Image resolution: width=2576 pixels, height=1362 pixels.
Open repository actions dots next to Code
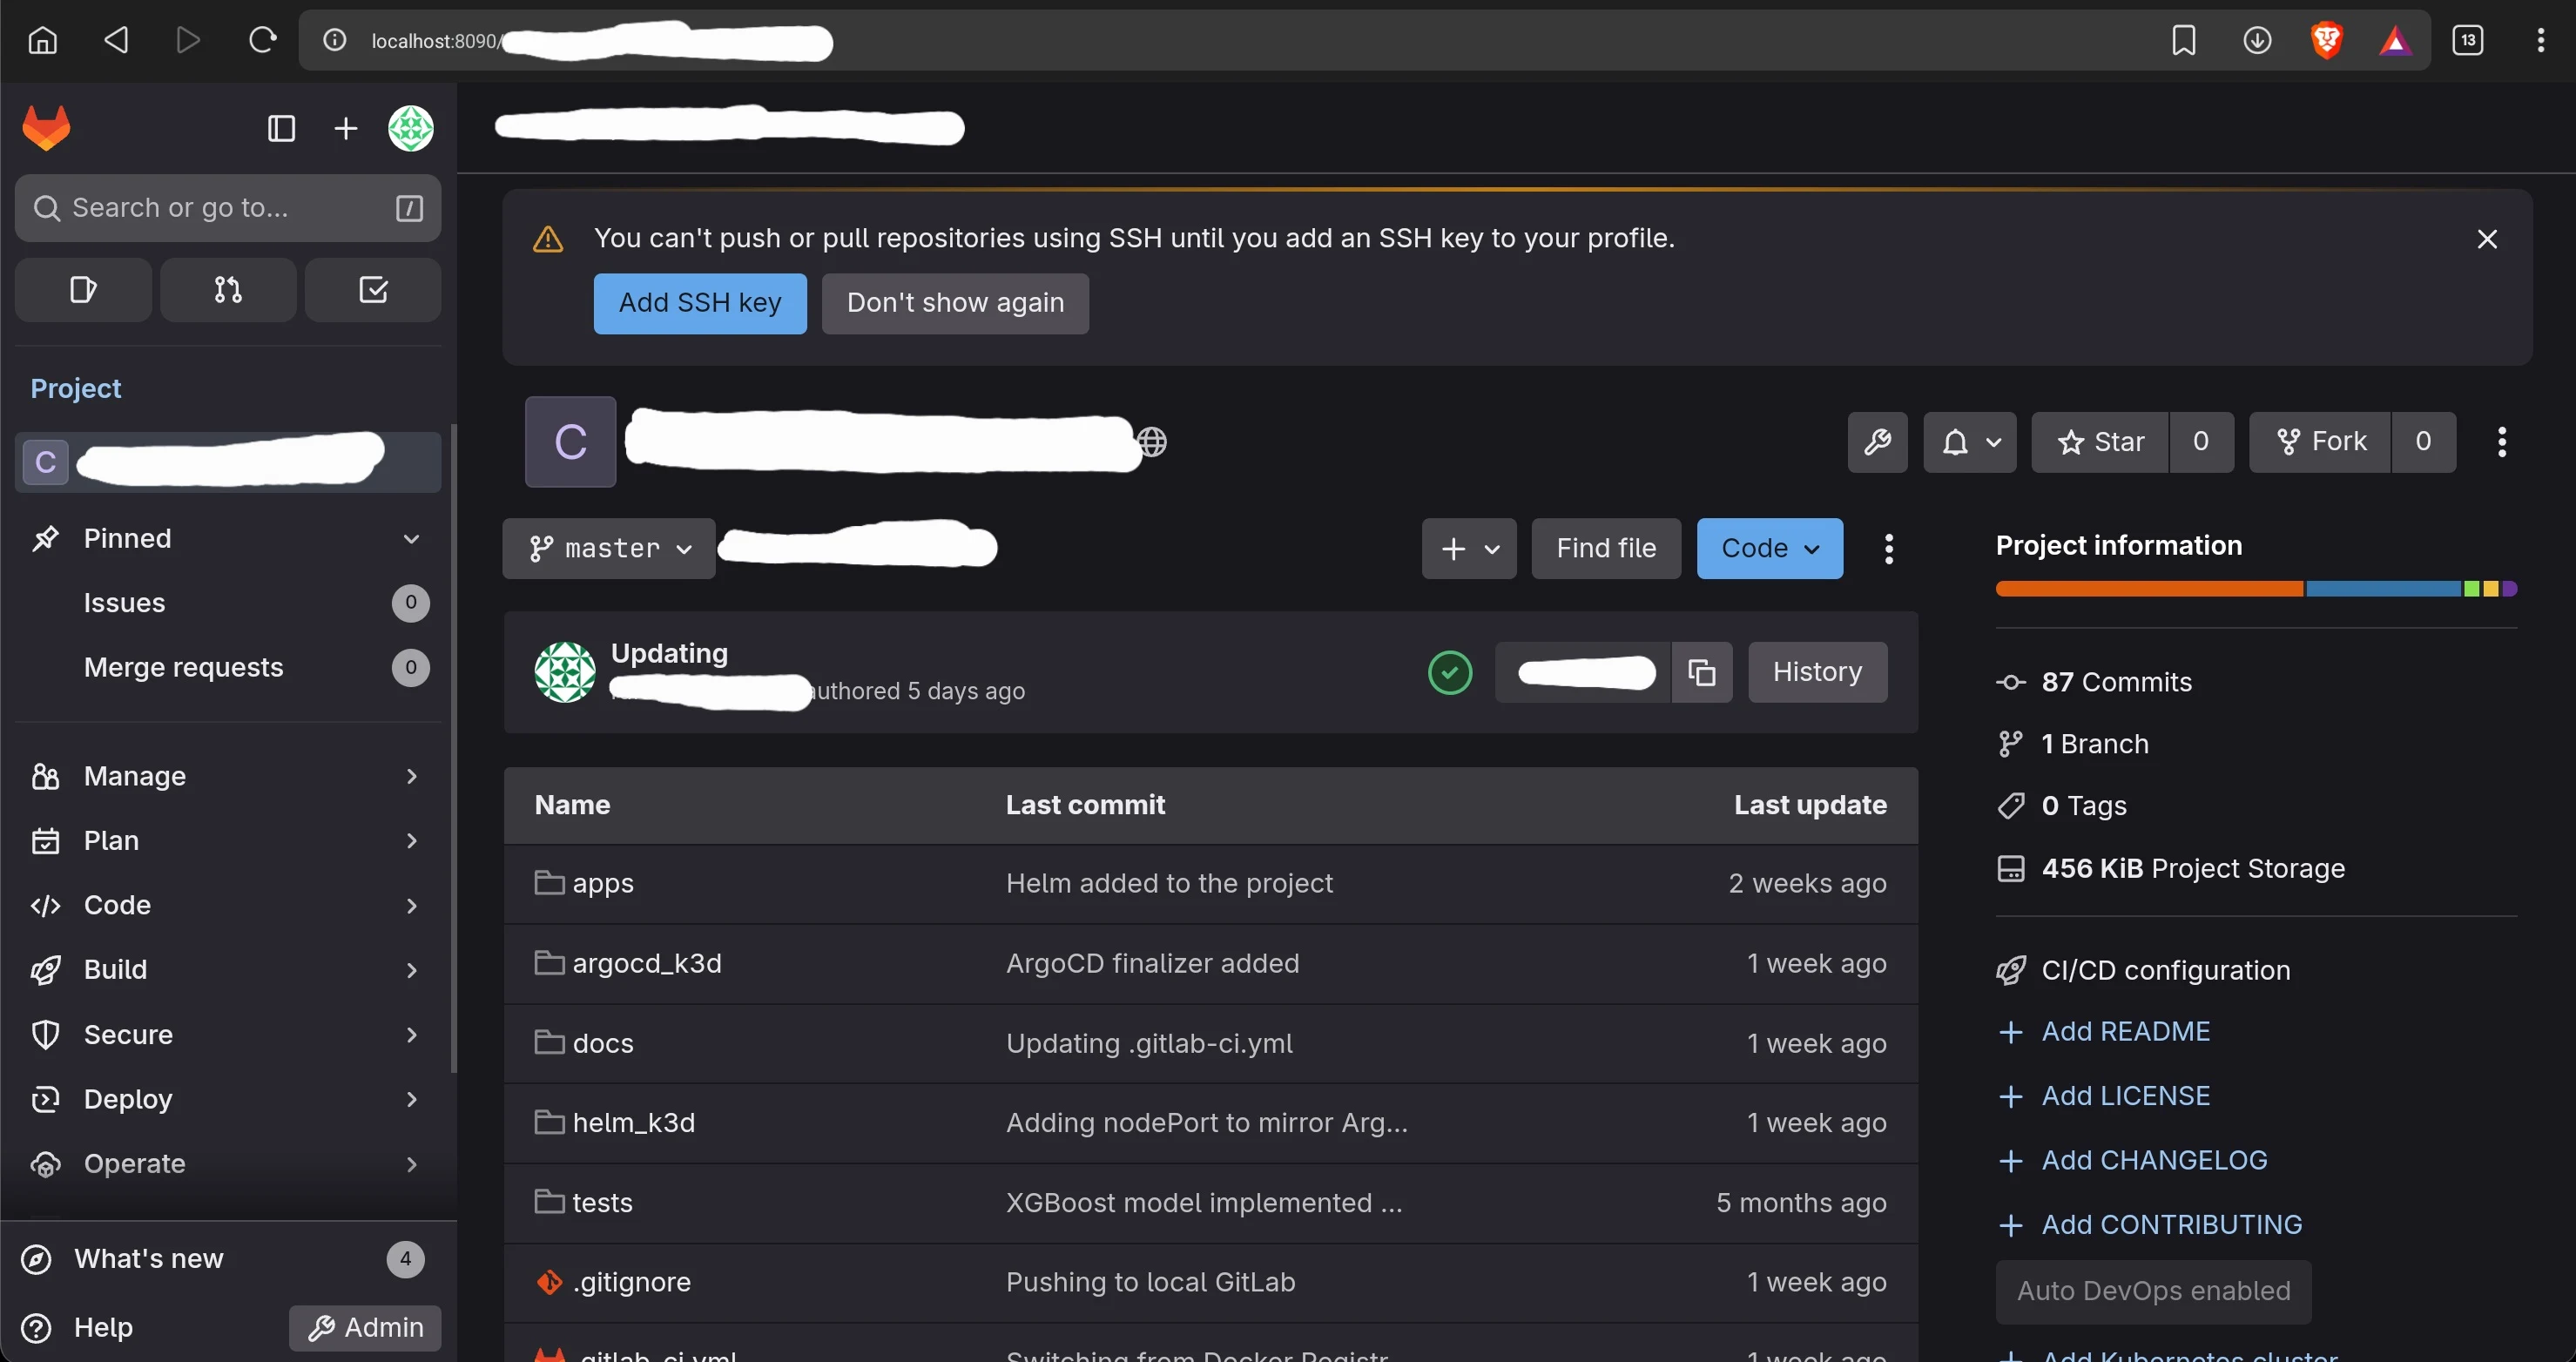[1889, 548]
